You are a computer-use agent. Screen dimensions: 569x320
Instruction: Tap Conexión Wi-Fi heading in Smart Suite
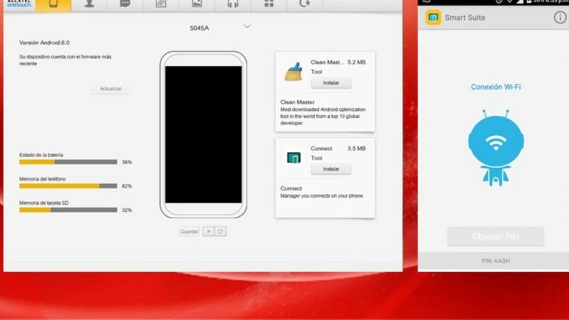tap(496, 87)
